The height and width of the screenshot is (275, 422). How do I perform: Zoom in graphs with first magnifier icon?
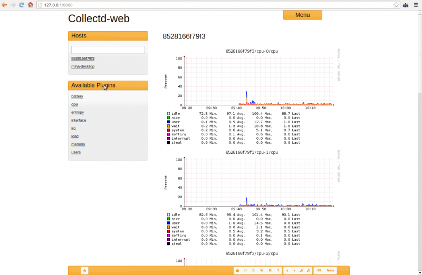click(x=301, y=270)
